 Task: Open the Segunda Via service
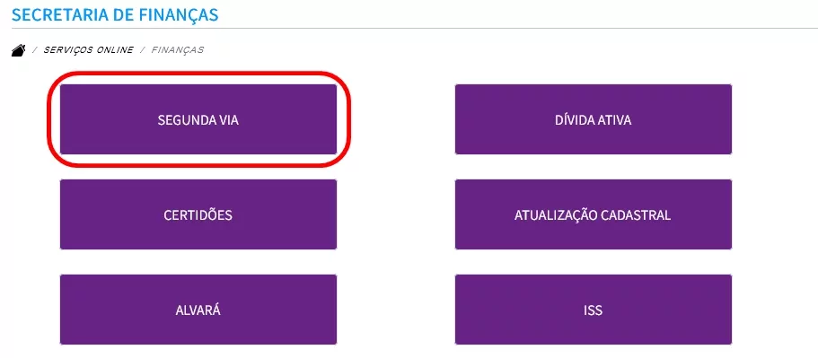[198, 119]
